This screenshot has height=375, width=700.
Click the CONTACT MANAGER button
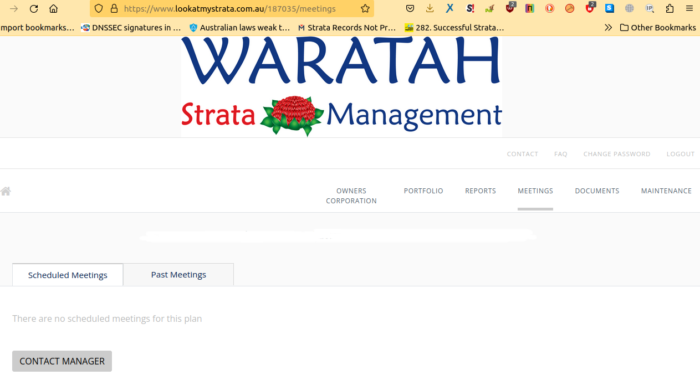coord(62,361)
